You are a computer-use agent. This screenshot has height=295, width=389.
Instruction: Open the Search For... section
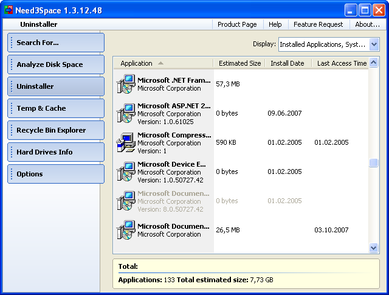tap(56, 43)
